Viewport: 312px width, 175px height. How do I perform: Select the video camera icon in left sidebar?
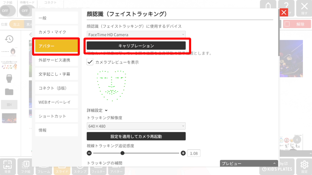[x=9, y=105]
